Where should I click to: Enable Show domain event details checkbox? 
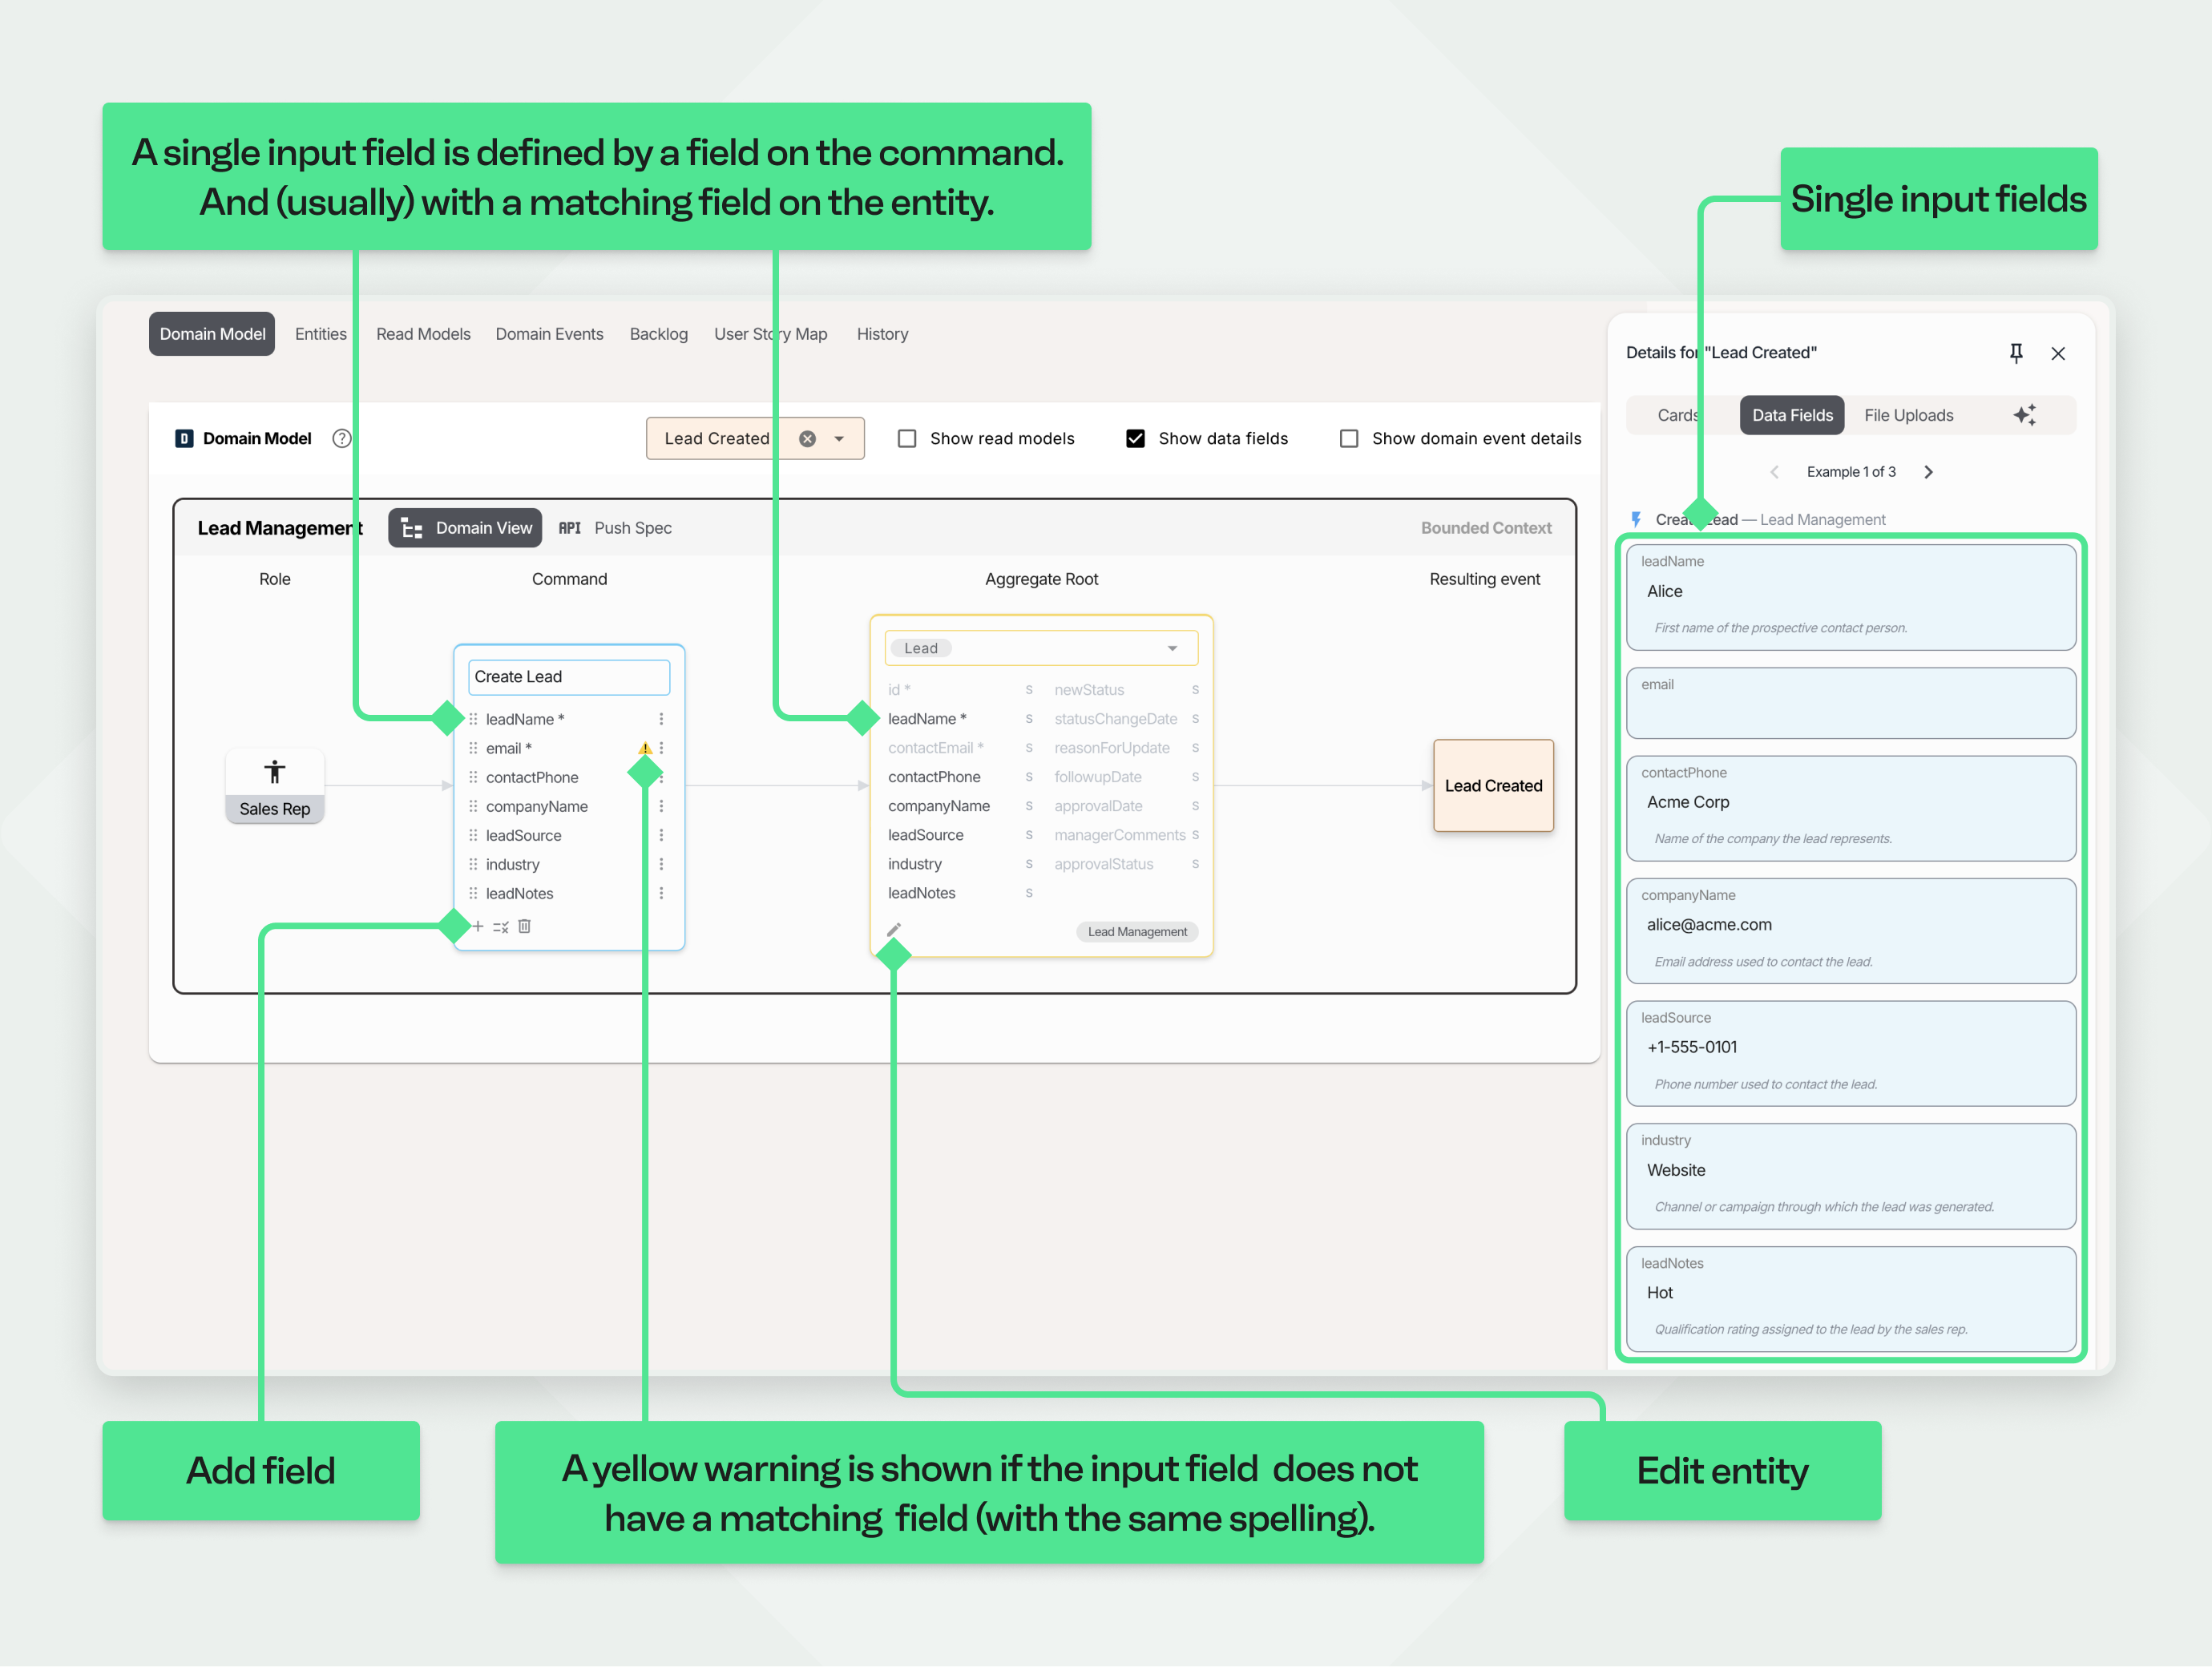click(x=1349, y=438)
